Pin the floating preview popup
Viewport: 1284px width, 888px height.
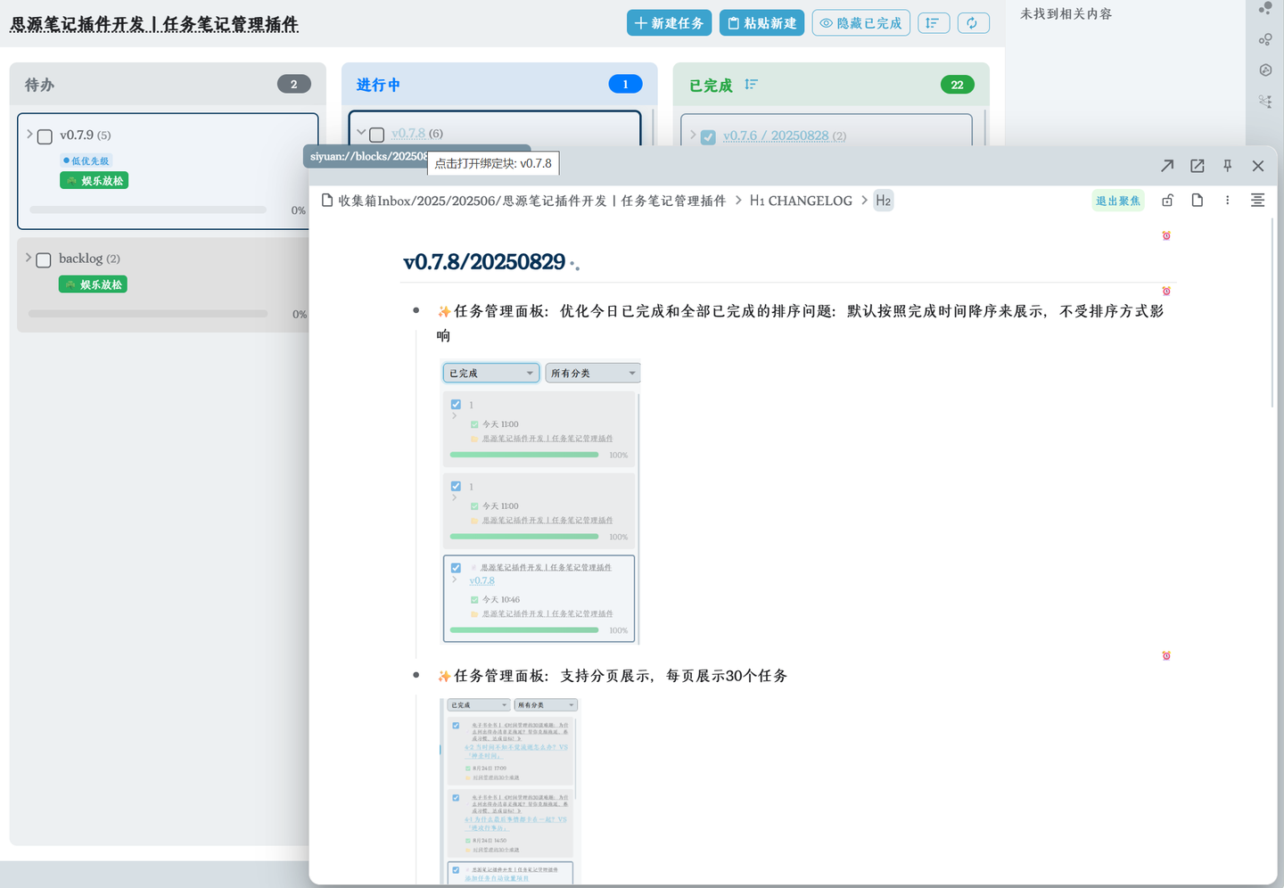[1228, 166]
